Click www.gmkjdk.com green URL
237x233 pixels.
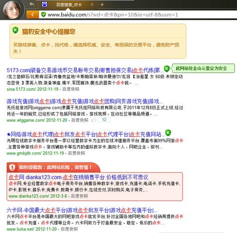(x=24, y=153)
